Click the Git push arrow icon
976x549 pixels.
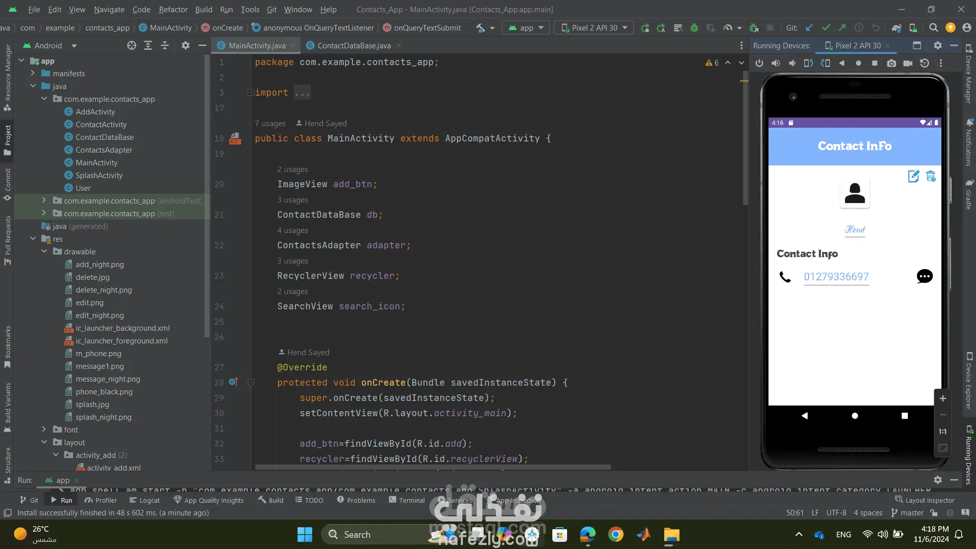click(842, 28)
